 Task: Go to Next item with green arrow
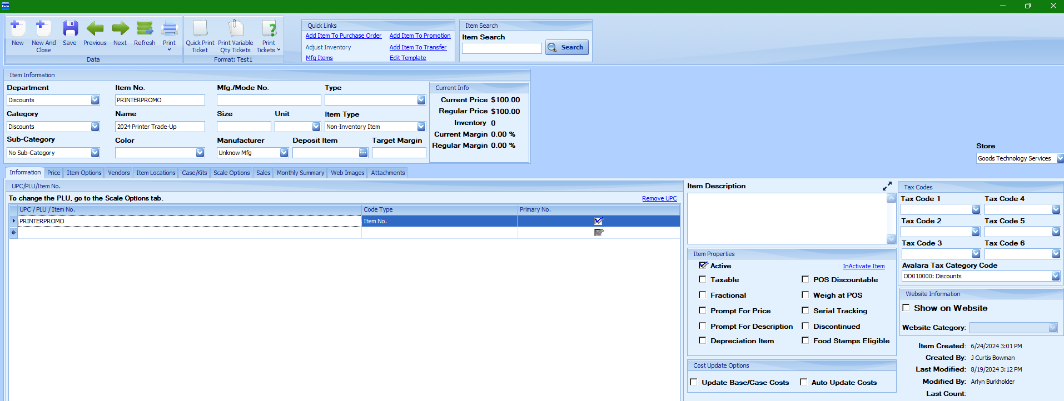120,29
